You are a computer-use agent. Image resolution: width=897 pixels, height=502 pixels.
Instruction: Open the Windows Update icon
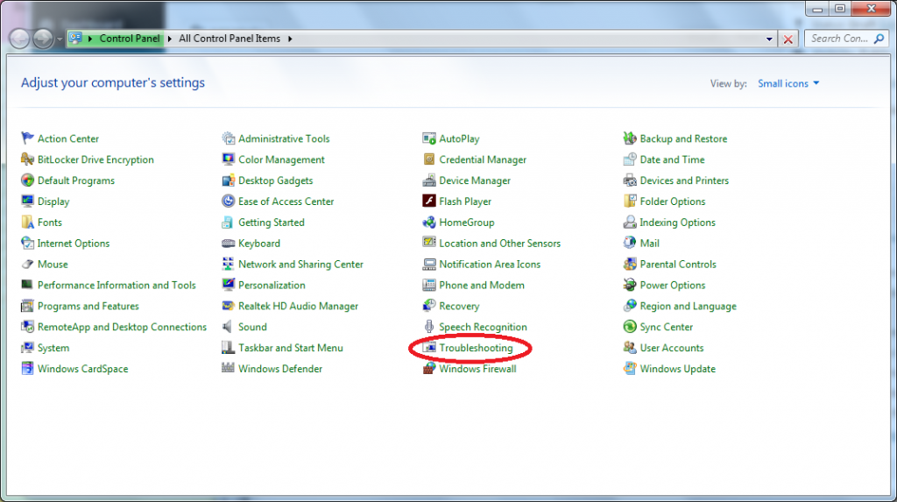(x=630, y=369)
